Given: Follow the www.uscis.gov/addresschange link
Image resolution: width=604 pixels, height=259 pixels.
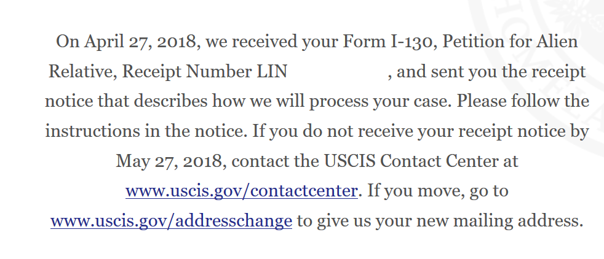Looking at the screenshot, I should pyautogui.click(x=171, y=220).
